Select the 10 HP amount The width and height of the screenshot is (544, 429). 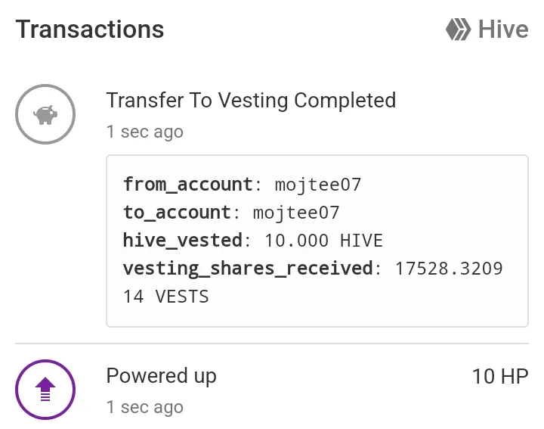pyautogui.click(x=500, y=376)
